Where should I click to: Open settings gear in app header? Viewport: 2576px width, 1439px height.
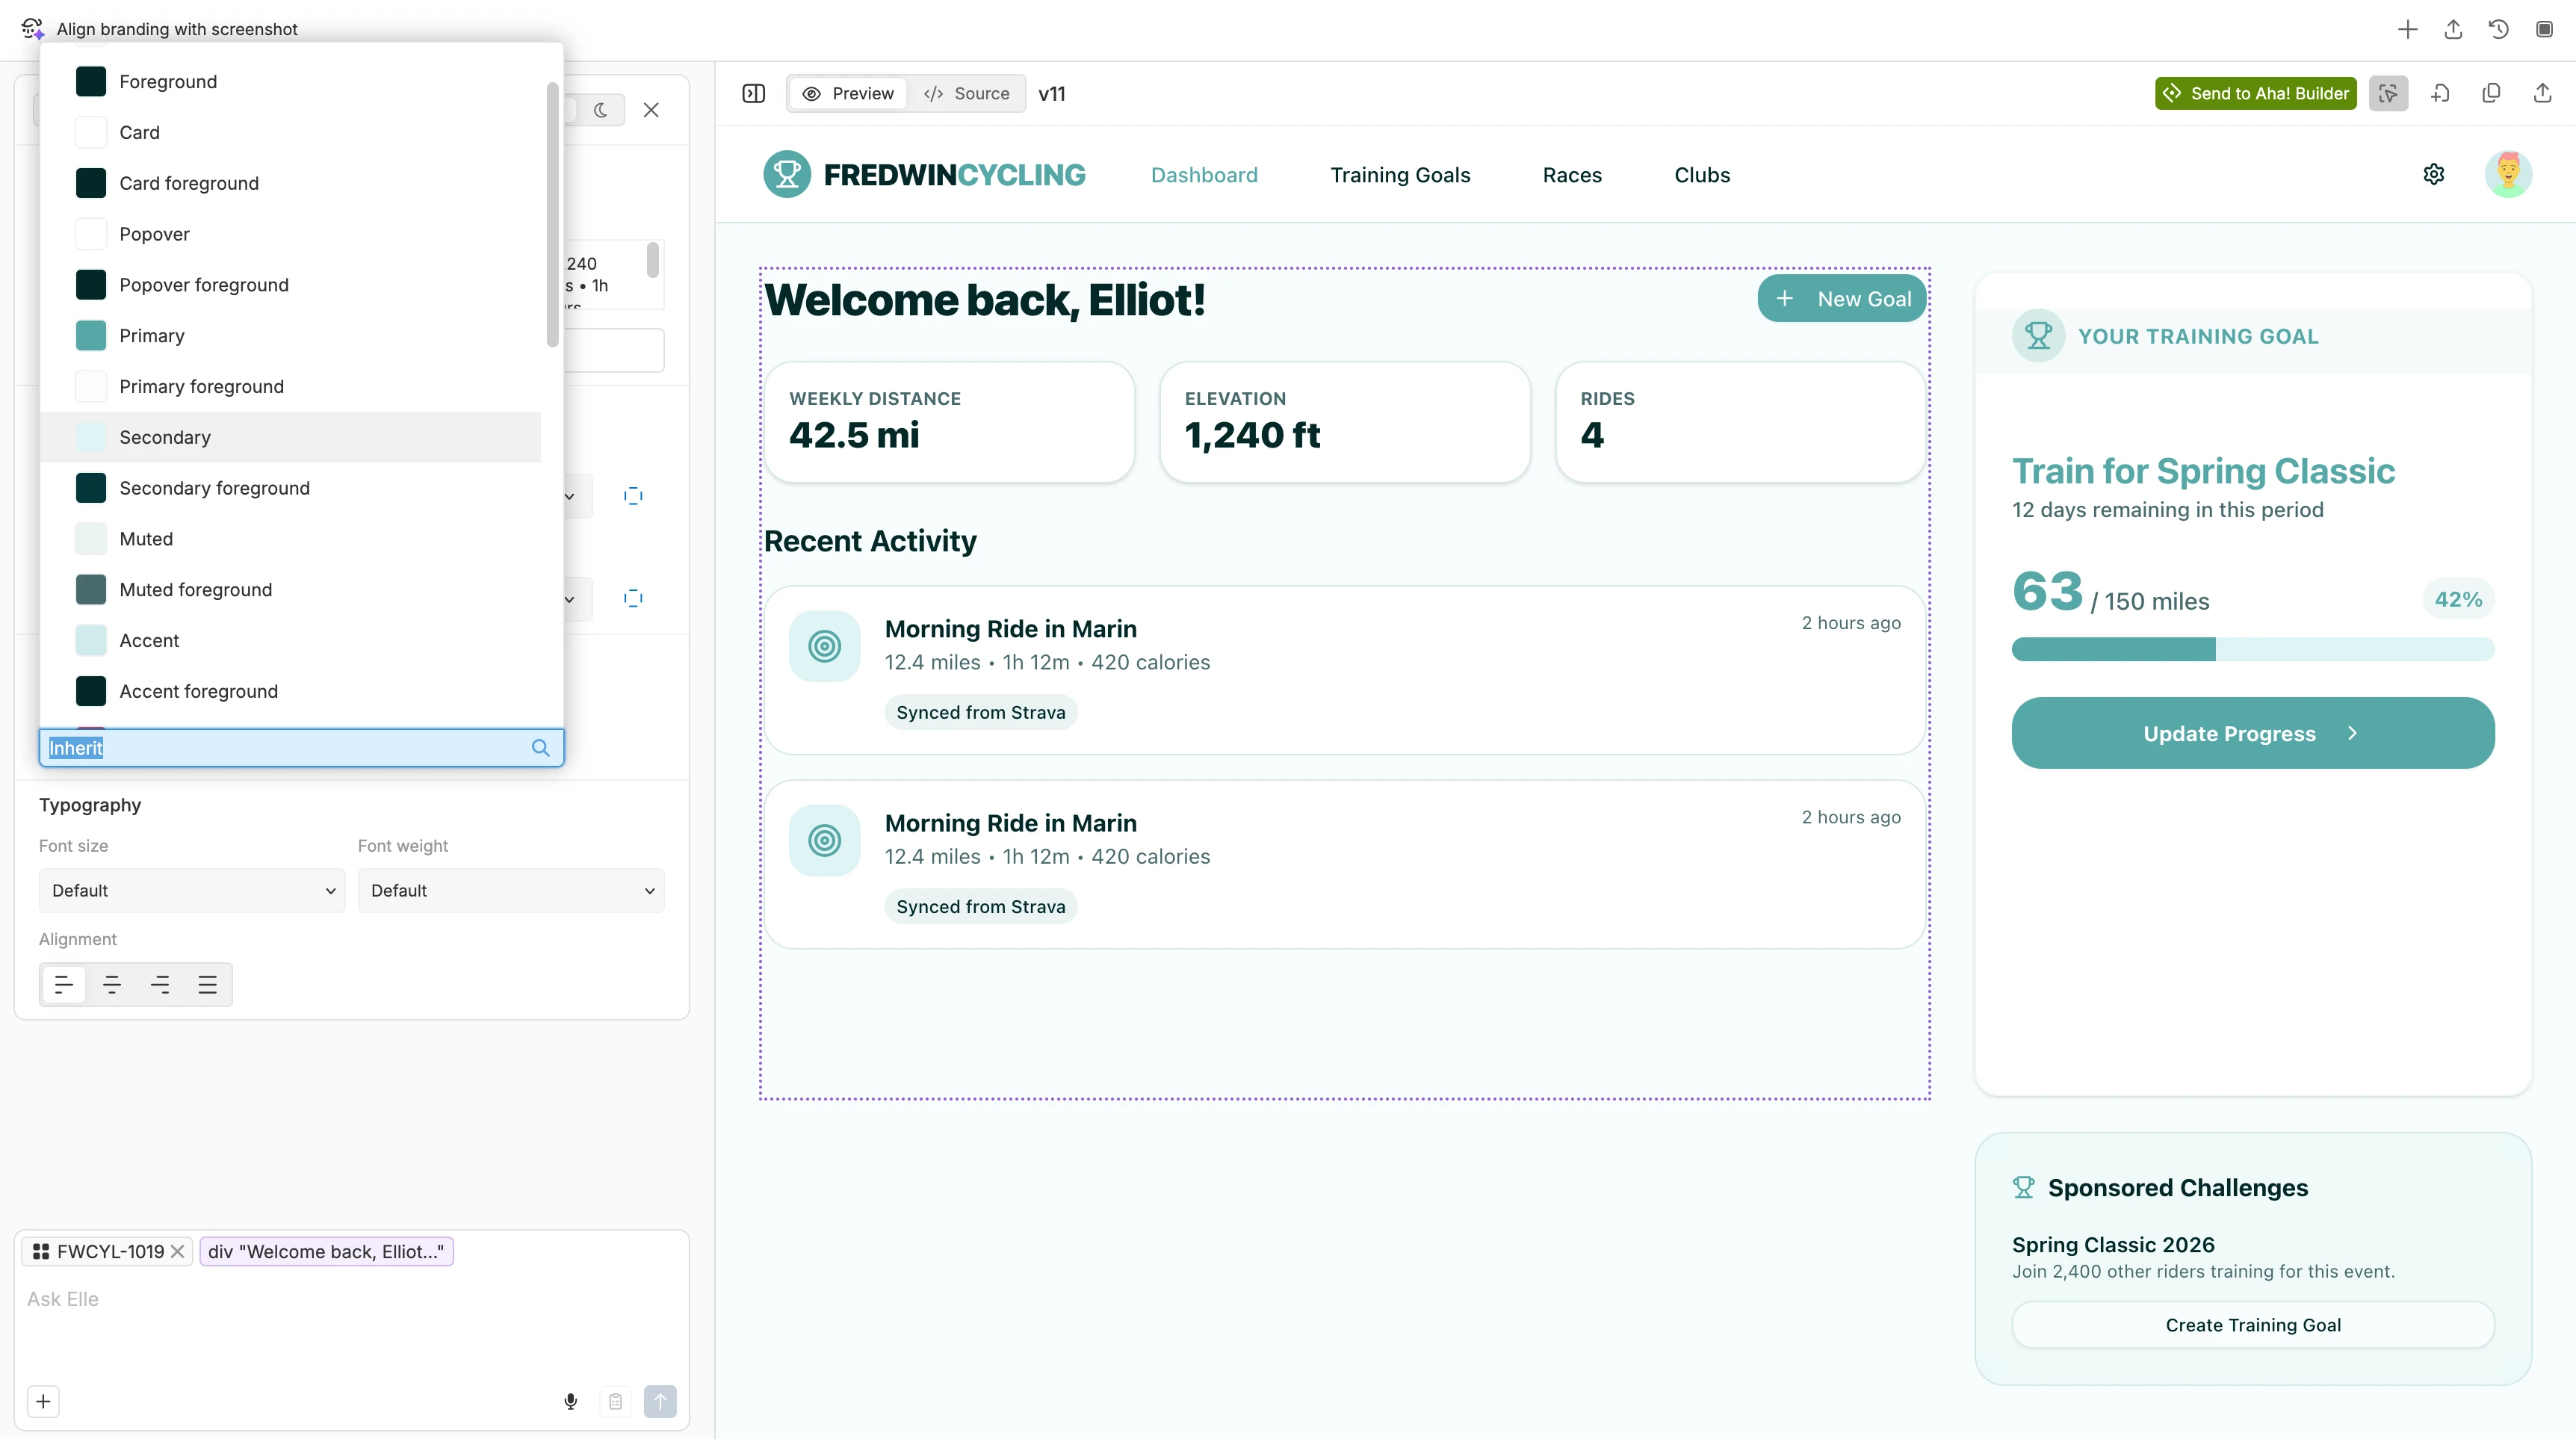2434,175
